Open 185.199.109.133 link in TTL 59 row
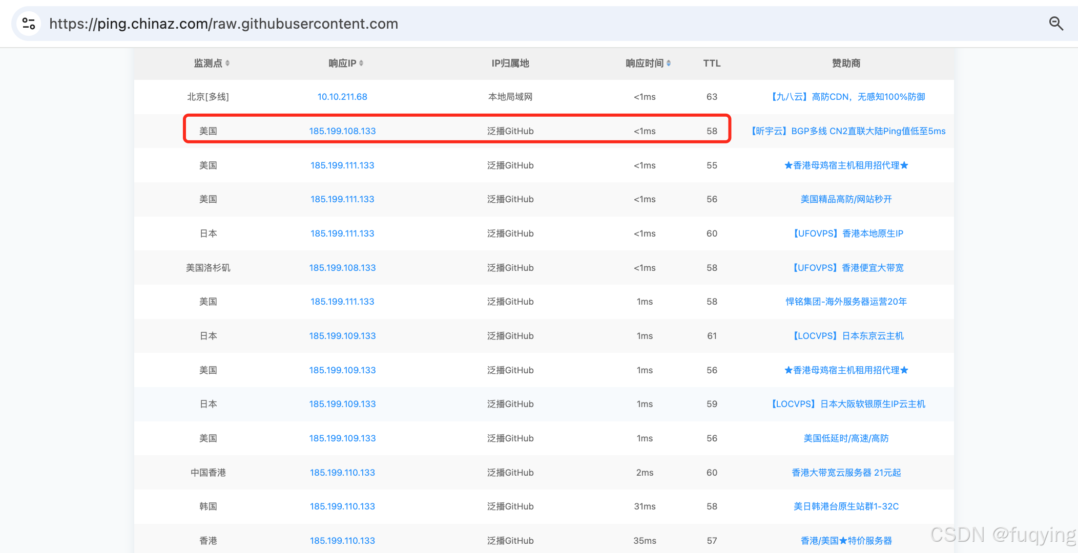The height and width of the screenshot is (553, 1078). pyautogui.click(x=342, y=404)
